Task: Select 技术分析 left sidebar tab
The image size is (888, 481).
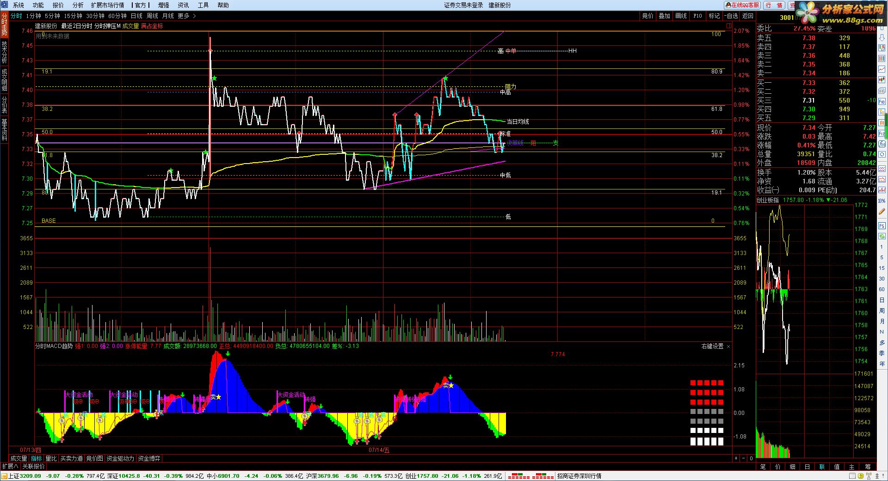Action: coord(4,52)
